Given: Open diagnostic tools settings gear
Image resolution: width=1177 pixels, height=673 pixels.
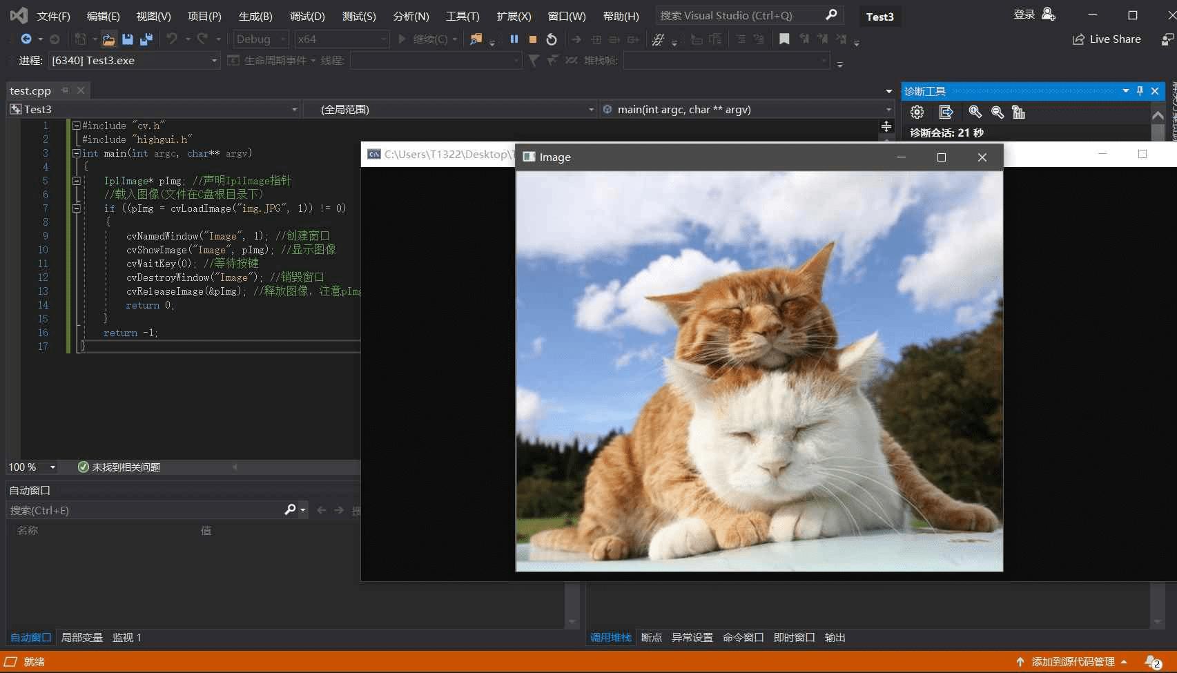Looking at the screenshot, I should (917, 112).
